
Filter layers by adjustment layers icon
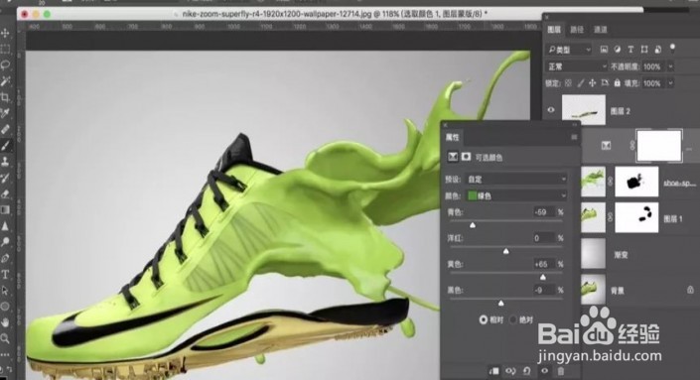click(x=618, y=50)
